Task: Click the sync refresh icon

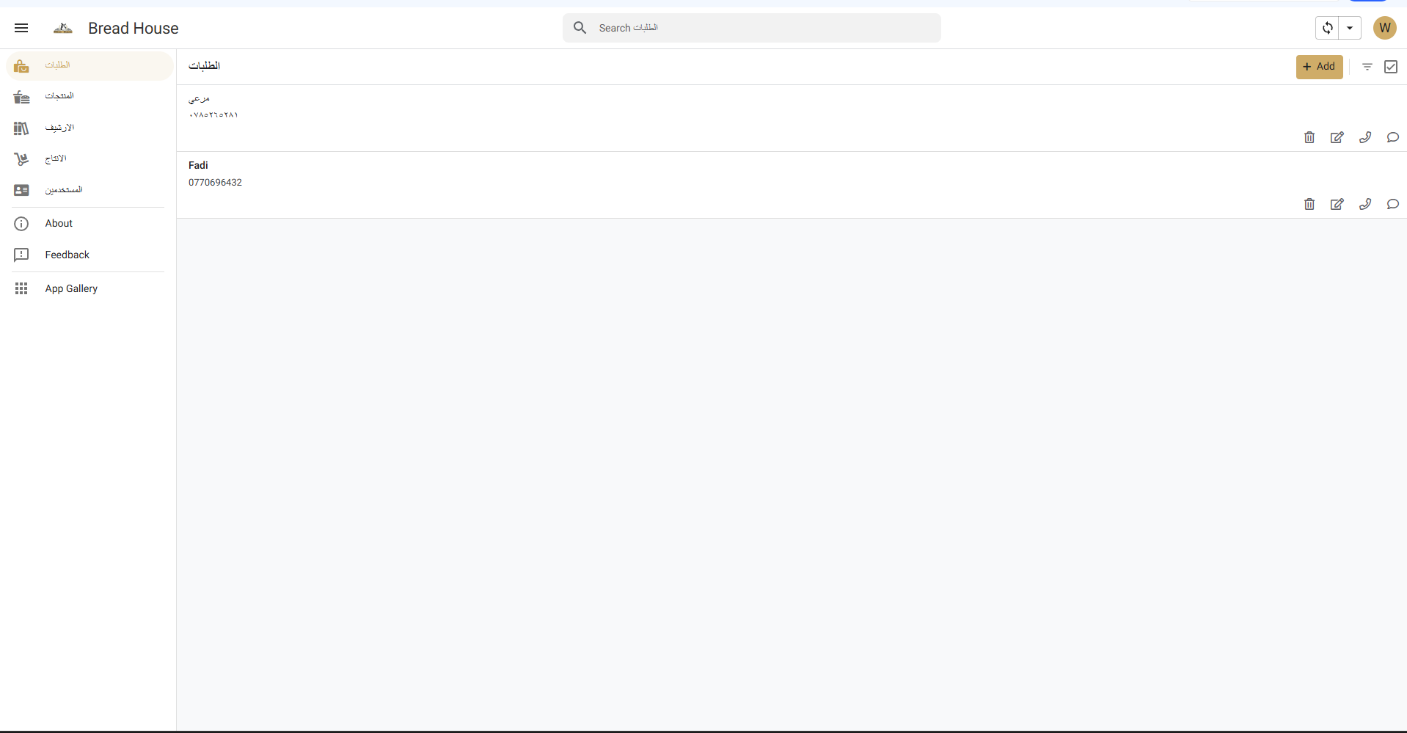Action: [x=1327, y=28]
